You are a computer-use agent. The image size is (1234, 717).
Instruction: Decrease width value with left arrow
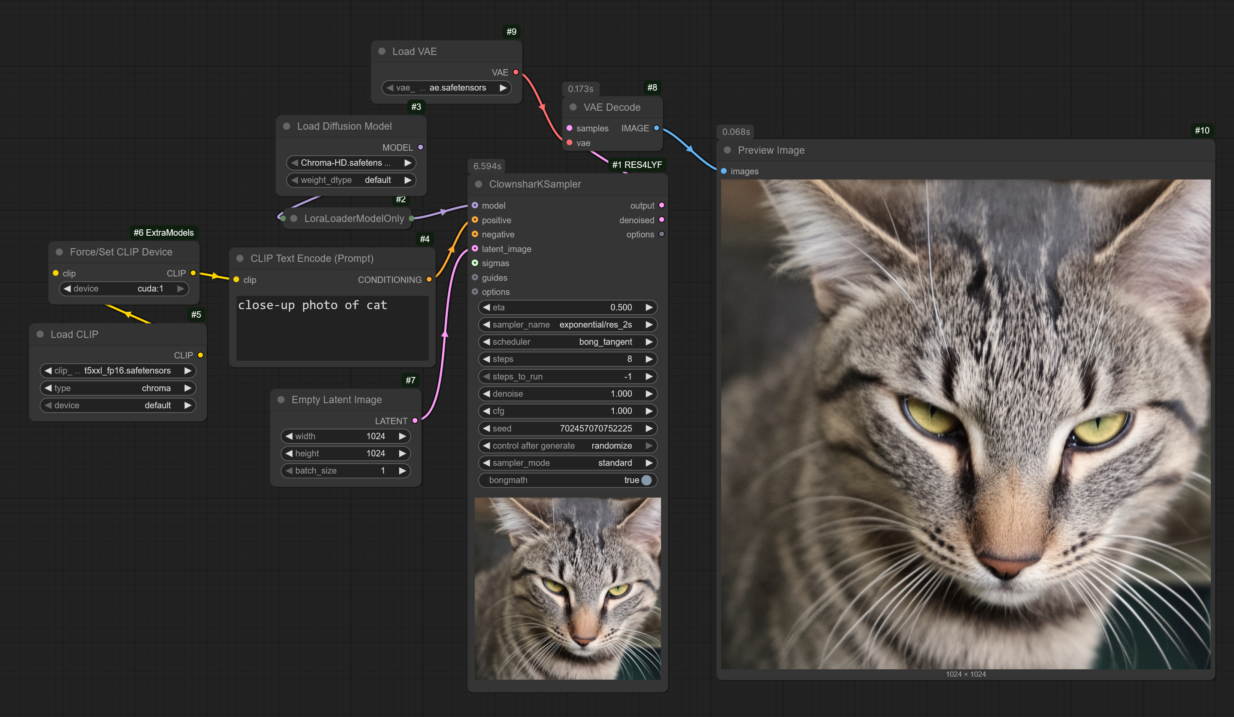289,436
